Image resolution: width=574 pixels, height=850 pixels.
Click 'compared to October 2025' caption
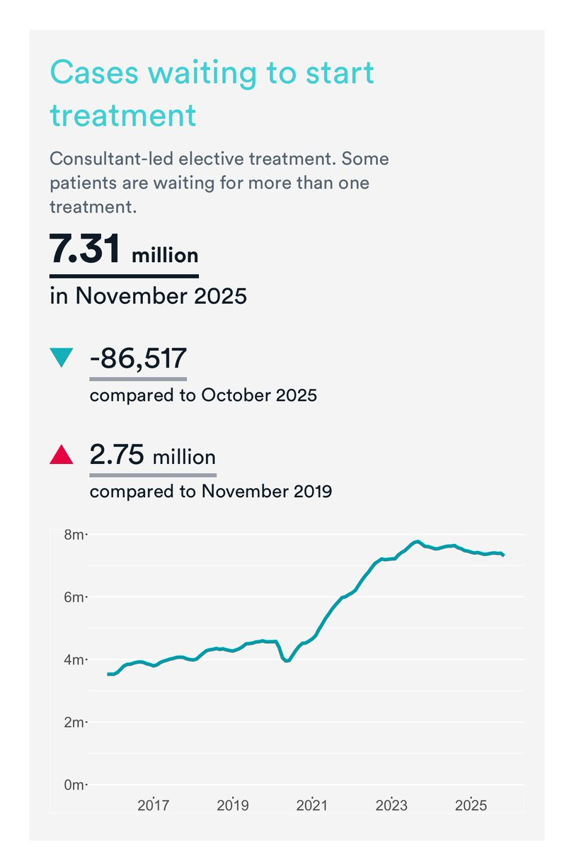[203, 395]
